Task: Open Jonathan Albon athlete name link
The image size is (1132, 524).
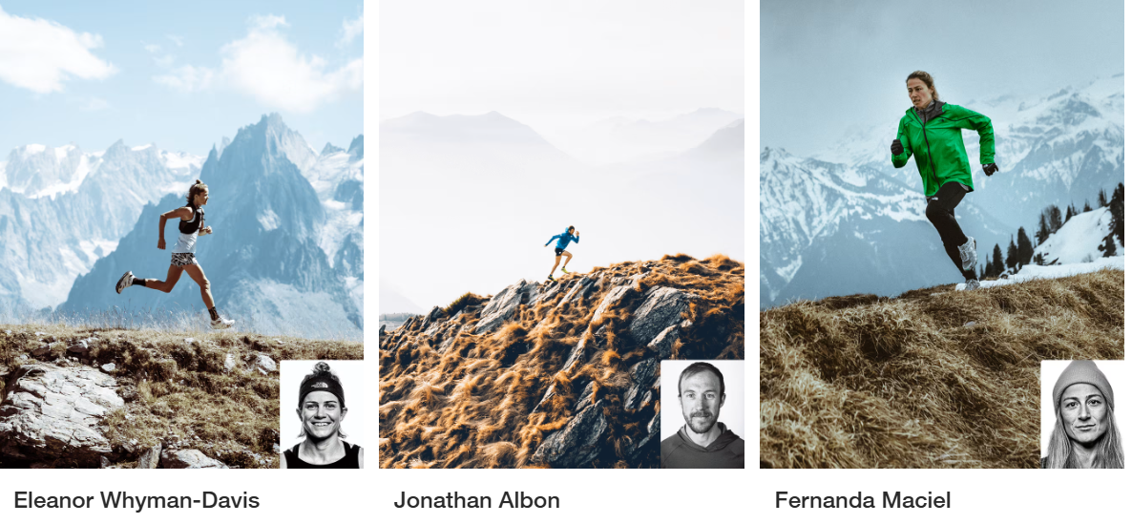Action: (x=476, y=500)
